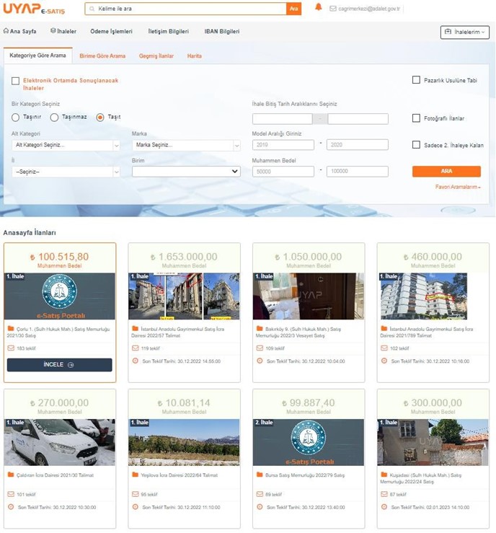Click the home icon next to Ana Sayfa

[6, 31]
